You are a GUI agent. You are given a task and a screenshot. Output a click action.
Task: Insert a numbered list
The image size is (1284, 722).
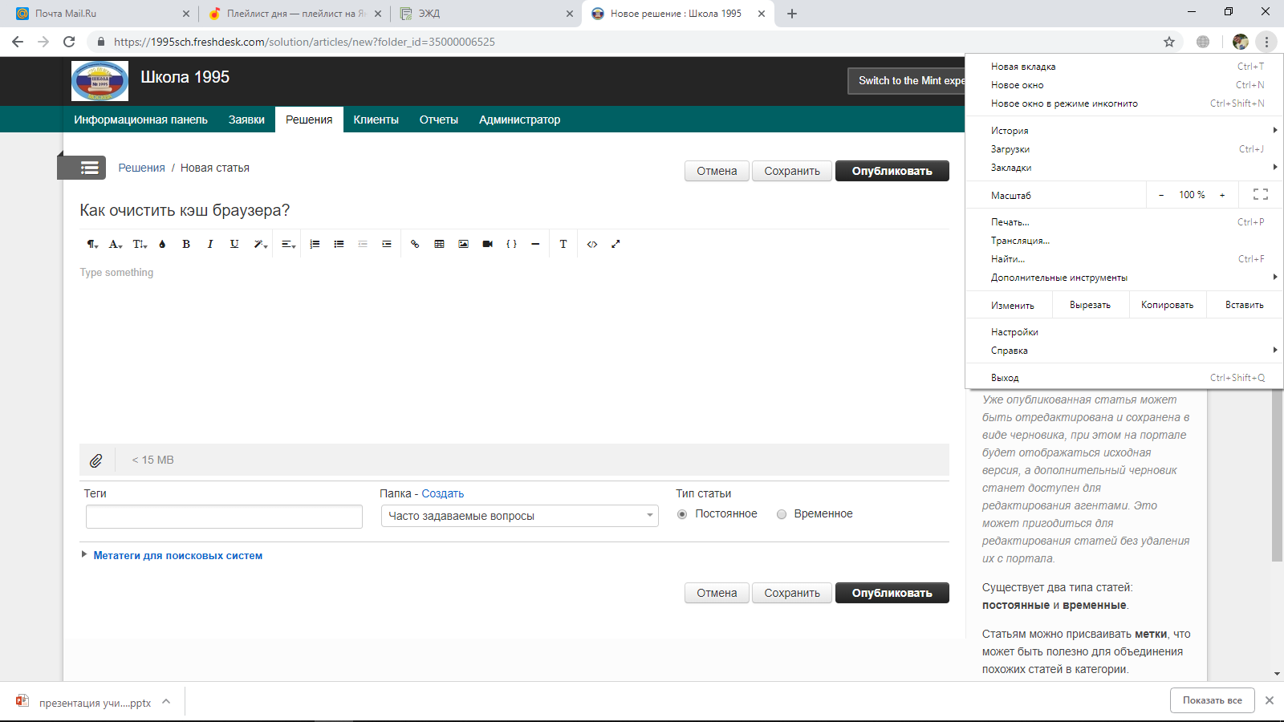point(315,244)
